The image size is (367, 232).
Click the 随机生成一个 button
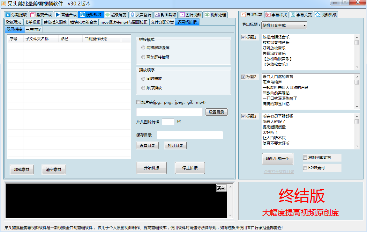click(x=278, y=159)
